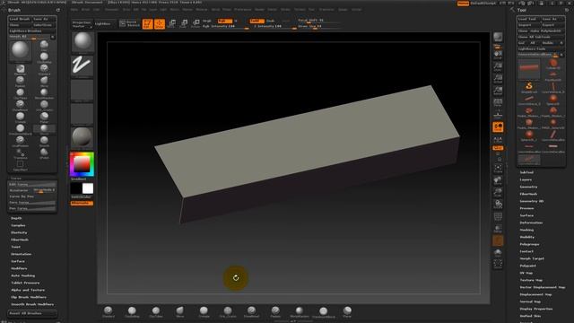
Task: Click the AAHalf icon
Action: [x=498, y=91]
